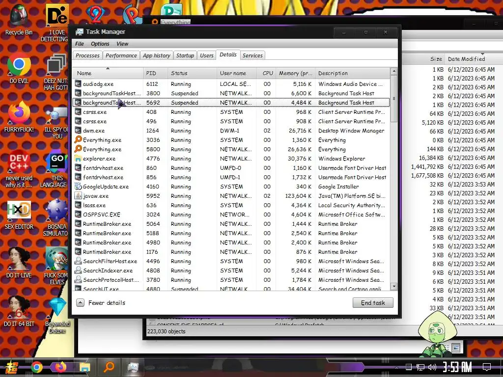Switch to the Performance tab

[121, 55]
